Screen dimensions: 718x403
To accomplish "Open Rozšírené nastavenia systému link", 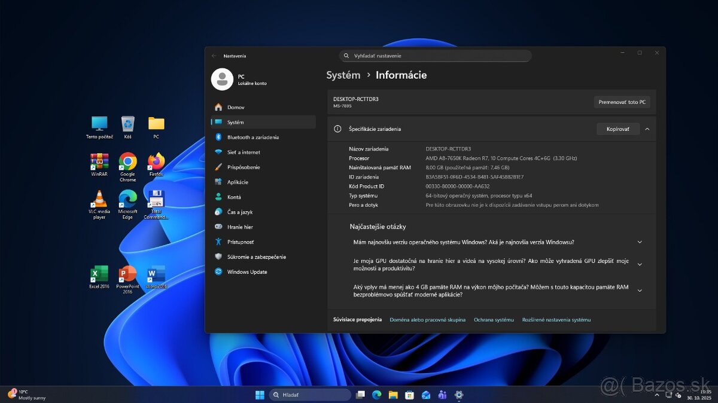I will coord(557,319).
